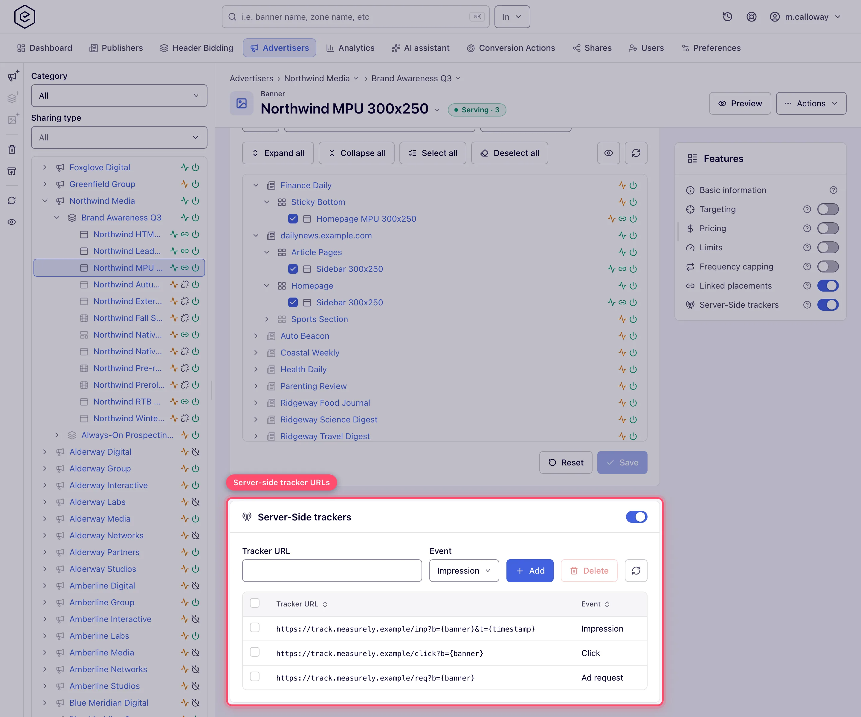Check the select-all checkbox in tracker table header
The width and height of the screenshot is (861, 717).
click(x=255, y=603)
